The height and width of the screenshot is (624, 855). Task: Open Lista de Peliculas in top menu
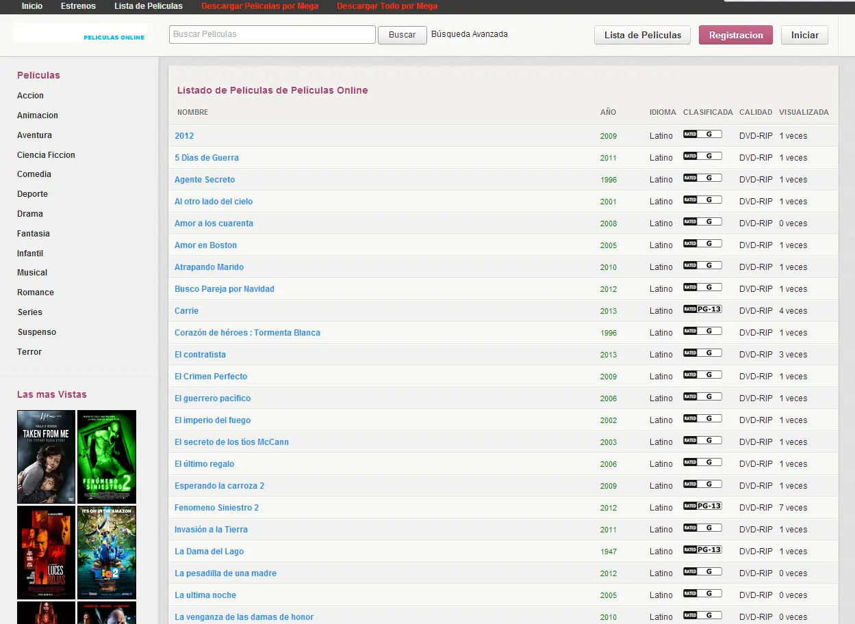[149, 6]
